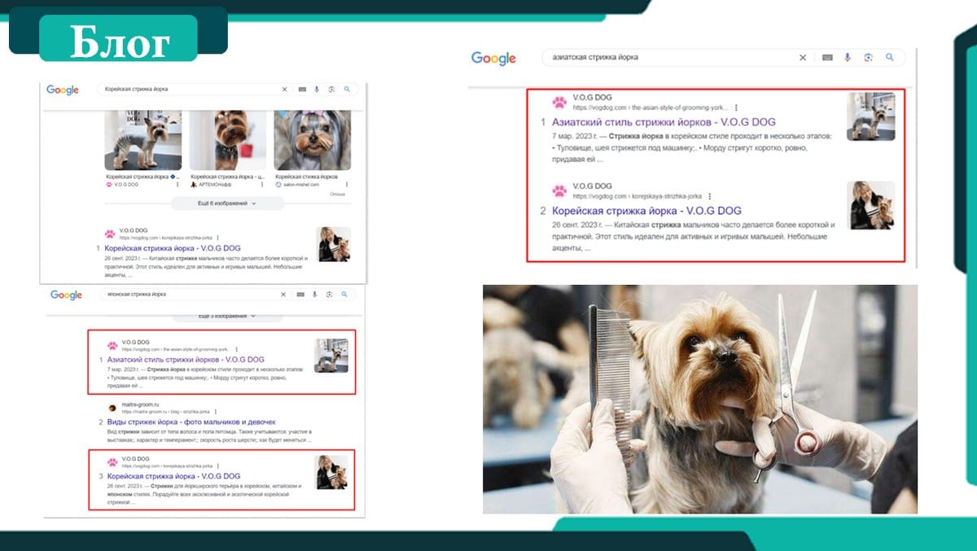Open the three-dot menu after the-asian-style-of-grooming URL in the 'японская' window
Screen dimensions: 977x551
(237, 349)
